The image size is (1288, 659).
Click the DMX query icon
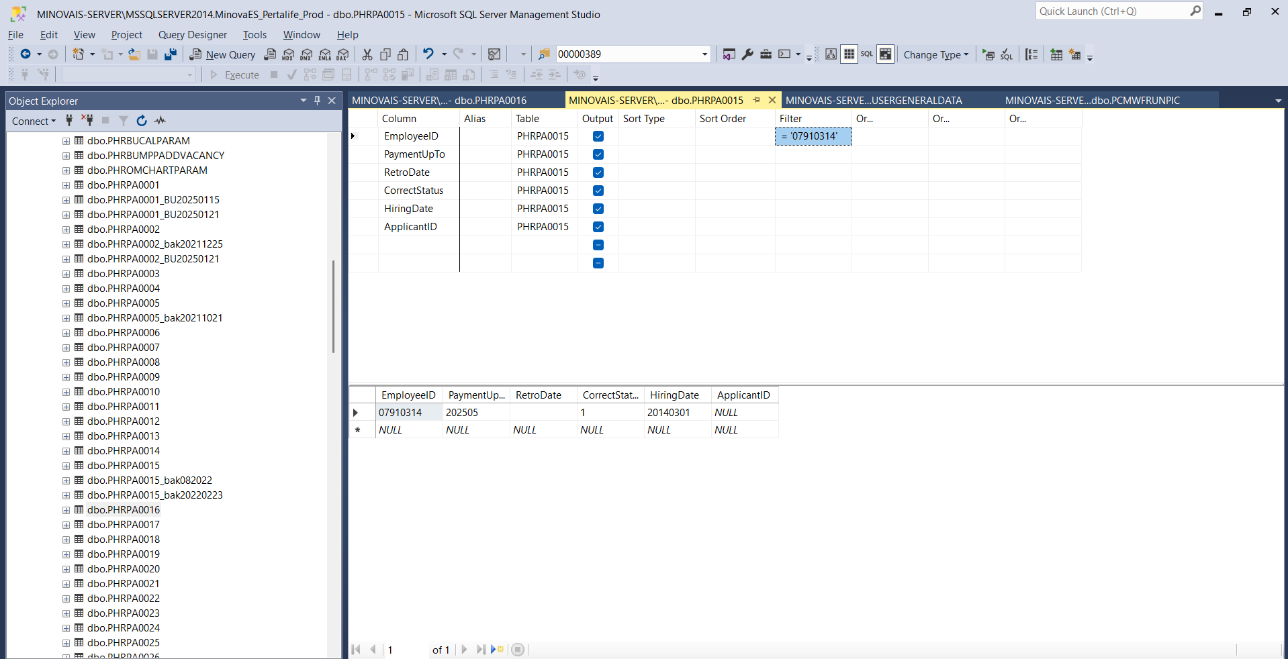[x=306, y=54]
